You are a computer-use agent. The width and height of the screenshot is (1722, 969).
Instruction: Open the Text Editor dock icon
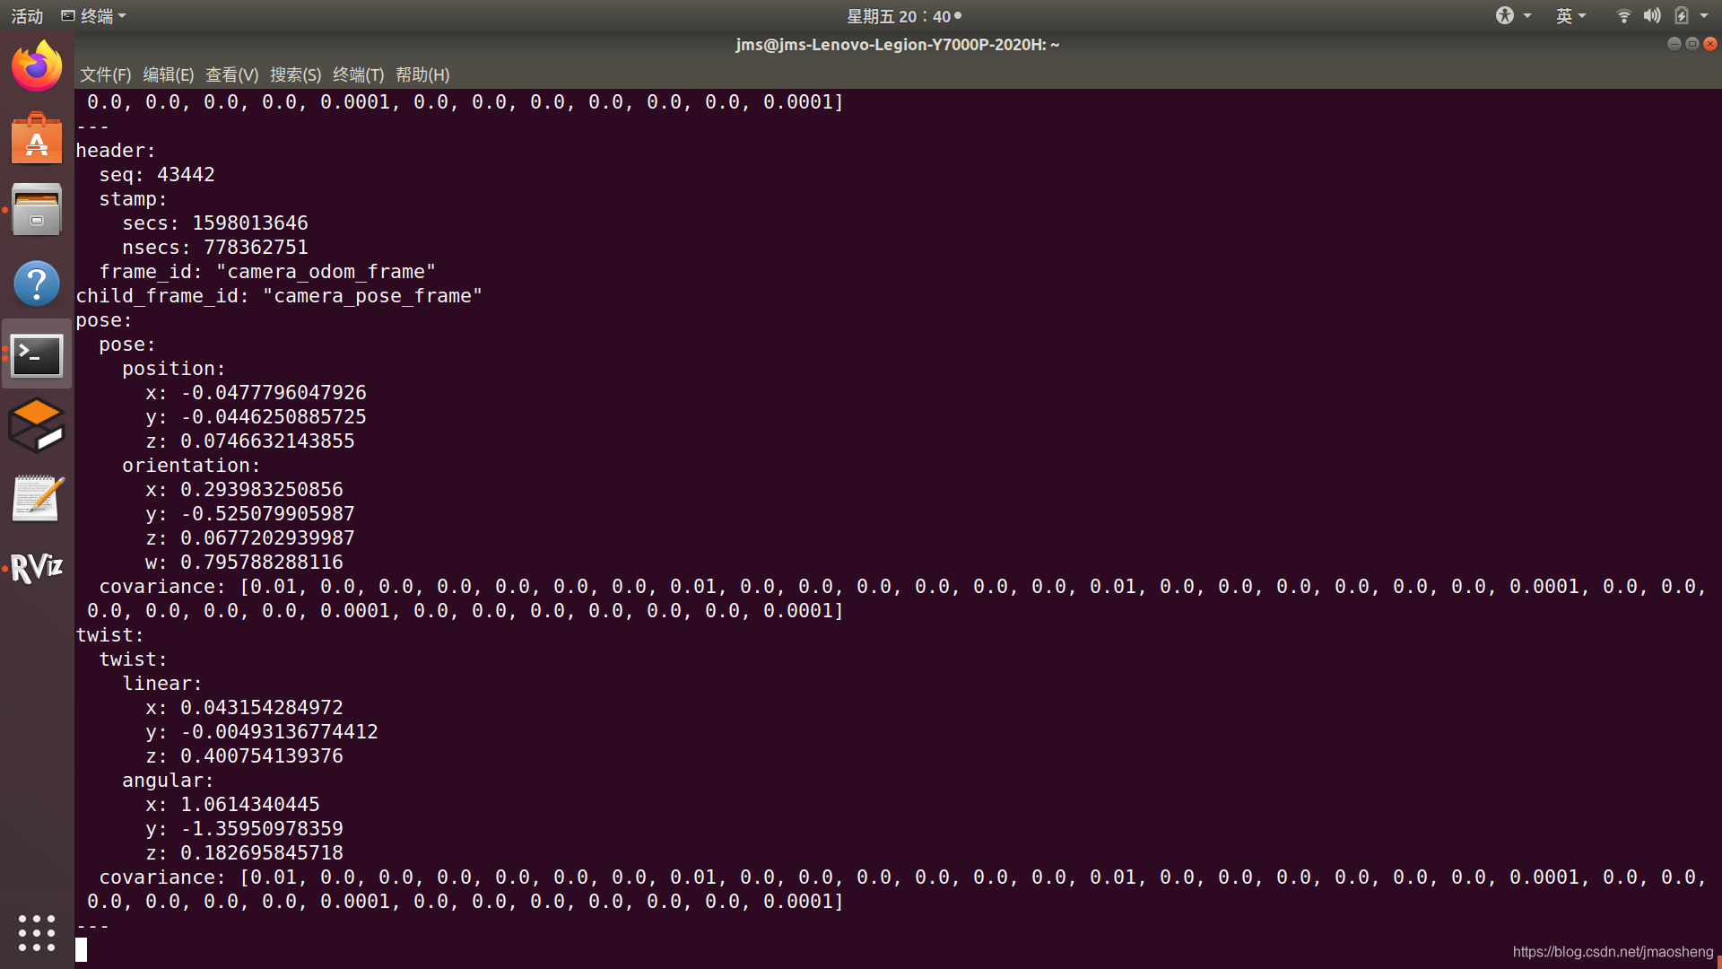(37, 498)
